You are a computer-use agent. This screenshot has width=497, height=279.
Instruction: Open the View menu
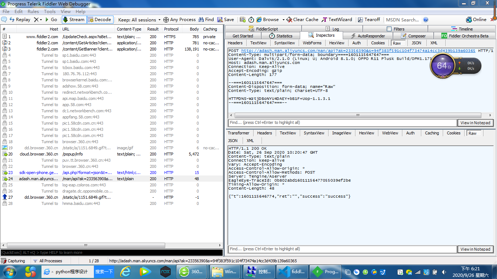(x=65, y=12)
